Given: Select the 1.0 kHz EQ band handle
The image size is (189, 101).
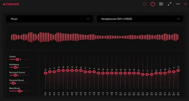Looking at the screenshot, I should [x=121, y=73].
